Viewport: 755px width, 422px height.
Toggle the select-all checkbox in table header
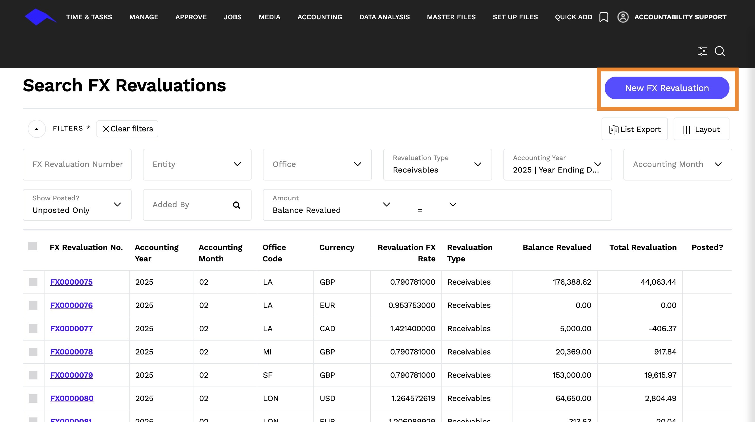point(33,246)
